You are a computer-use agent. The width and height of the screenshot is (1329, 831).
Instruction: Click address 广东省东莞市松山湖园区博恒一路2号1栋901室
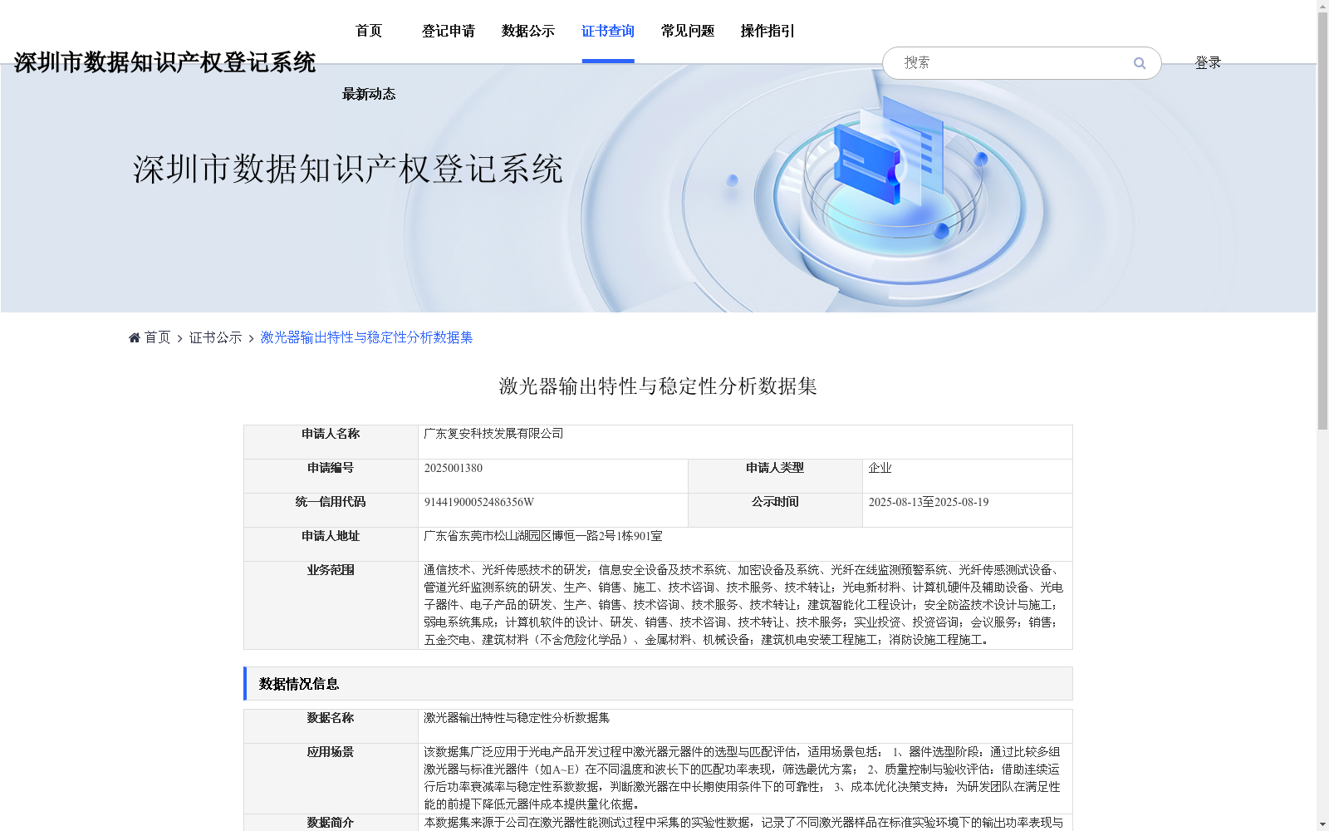tap(543, 536)
